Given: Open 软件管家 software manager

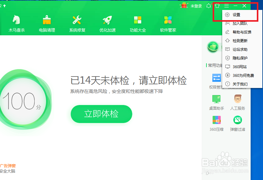Looking at the screenshot, I should [x=168, y=24].
